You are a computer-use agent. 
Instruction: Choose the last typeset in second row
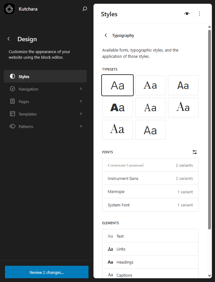[x=183, y=107]
